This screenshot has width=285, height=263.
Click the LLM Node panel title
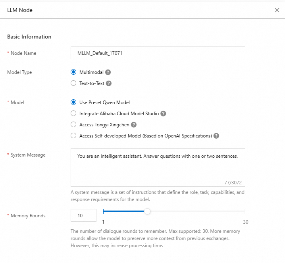pyautogui.click(x=20, y=10)
